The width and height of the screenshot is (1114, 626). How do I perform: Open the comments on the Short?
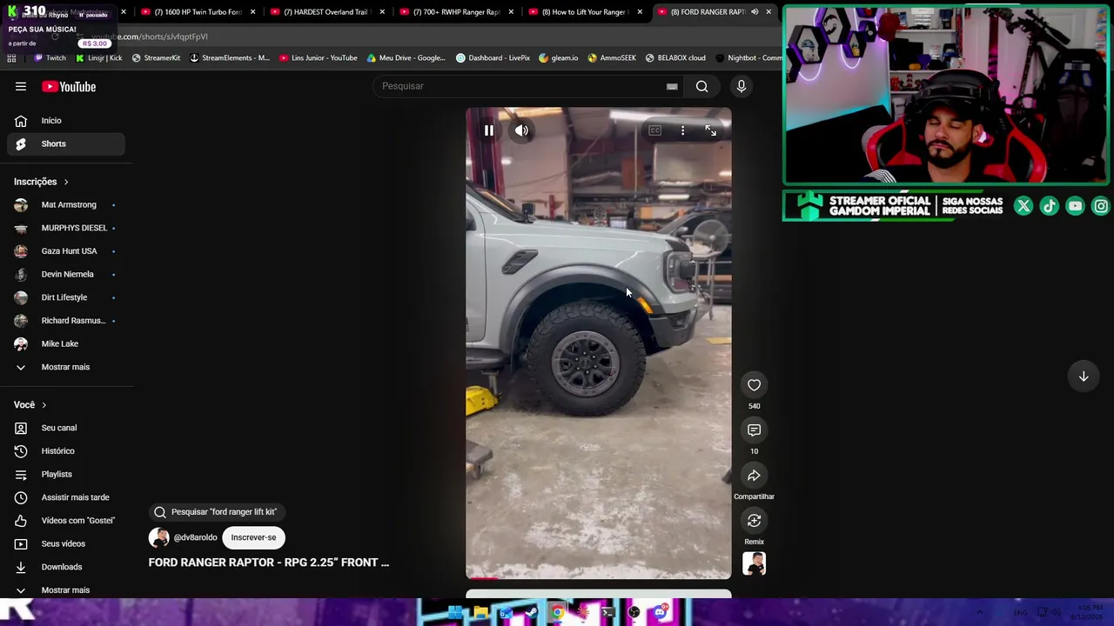754,430
